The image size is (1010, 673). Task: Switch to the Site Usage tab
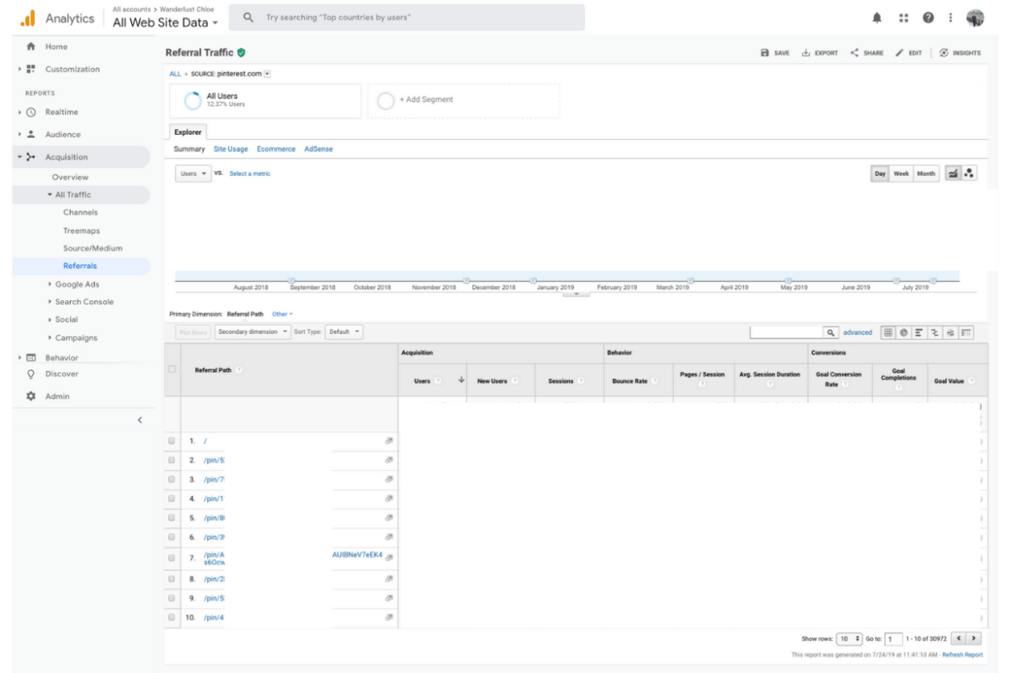pyautogui.click(x=230, y=148)
